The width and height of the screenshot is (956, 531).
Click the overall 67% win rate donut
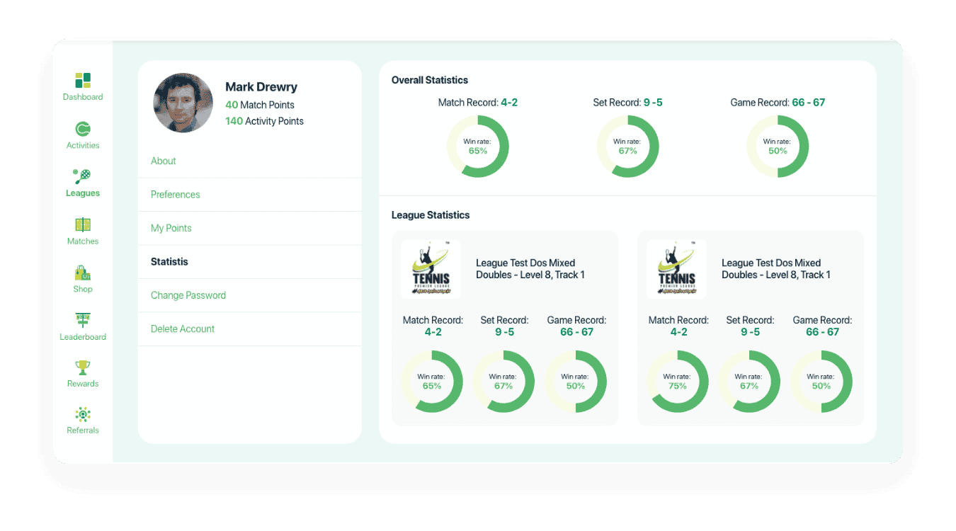pos(628,147)
